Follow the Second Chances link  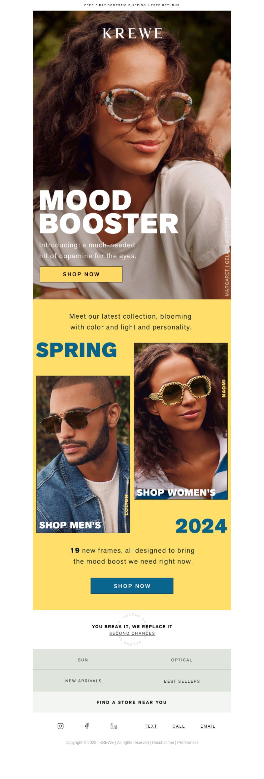tap(132, 633)
